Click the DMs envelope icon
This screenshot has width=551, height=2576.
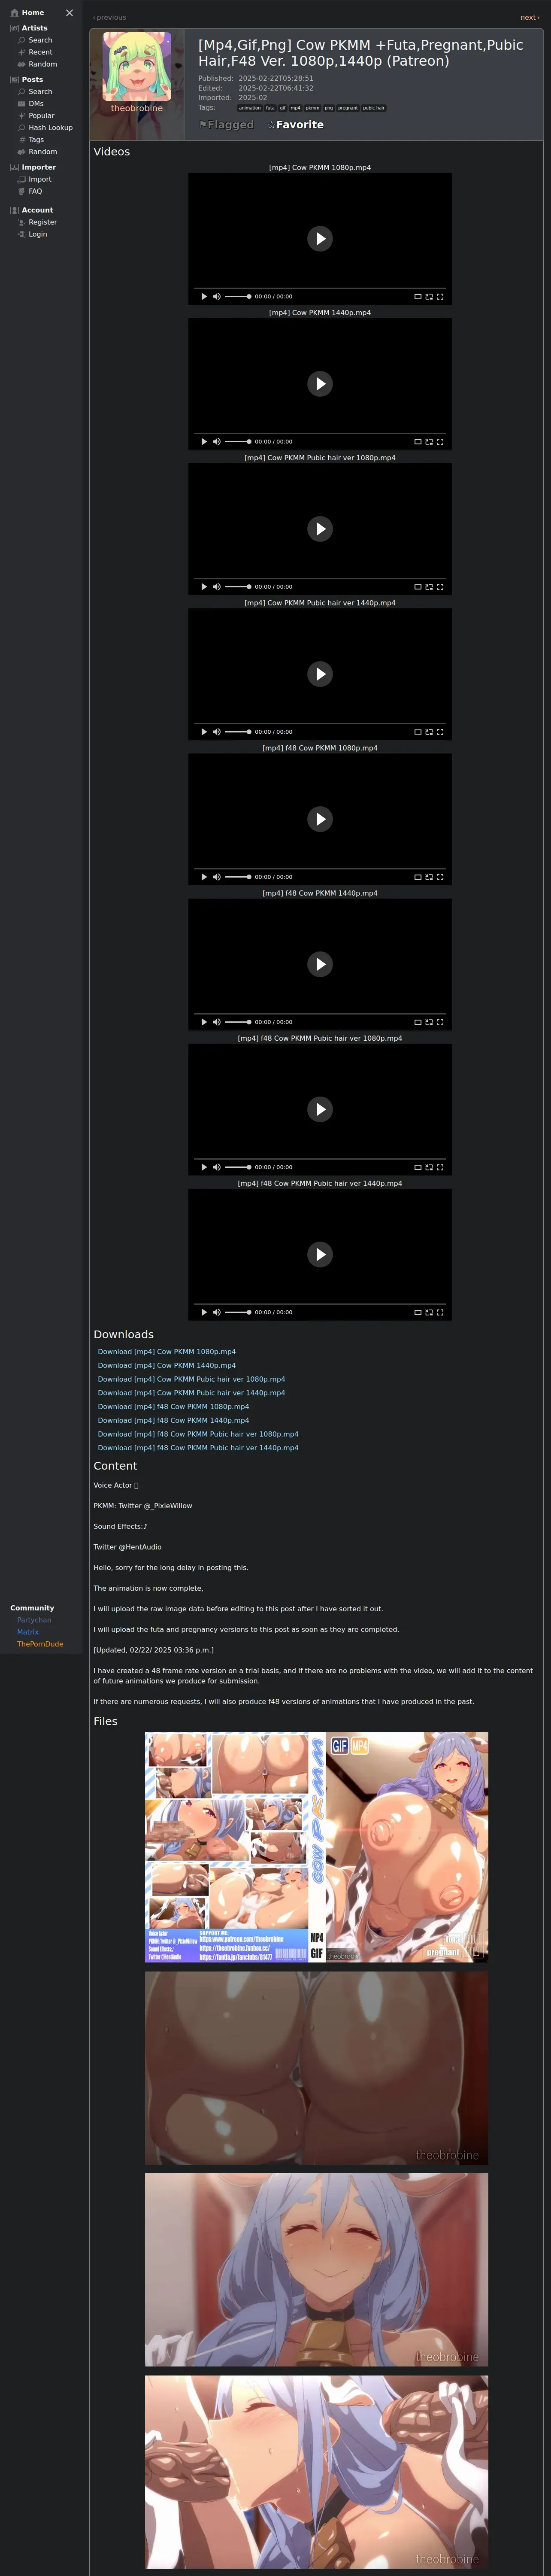coord(22,104)
